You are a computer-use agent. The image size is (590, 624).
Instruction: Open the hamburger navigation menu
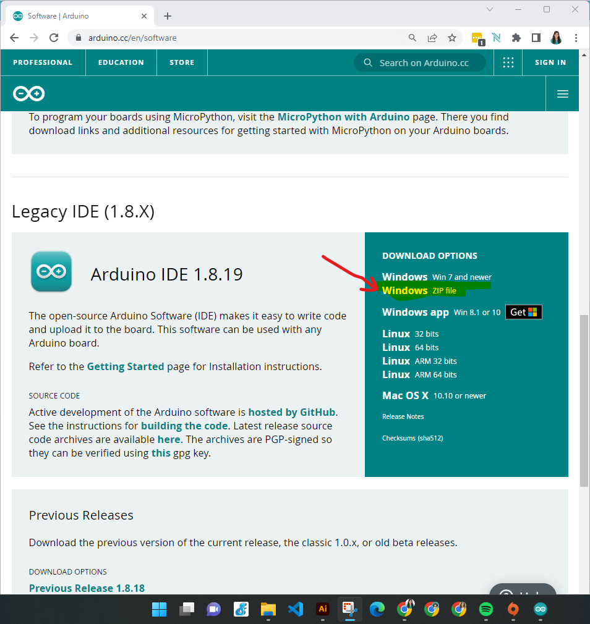563,94
